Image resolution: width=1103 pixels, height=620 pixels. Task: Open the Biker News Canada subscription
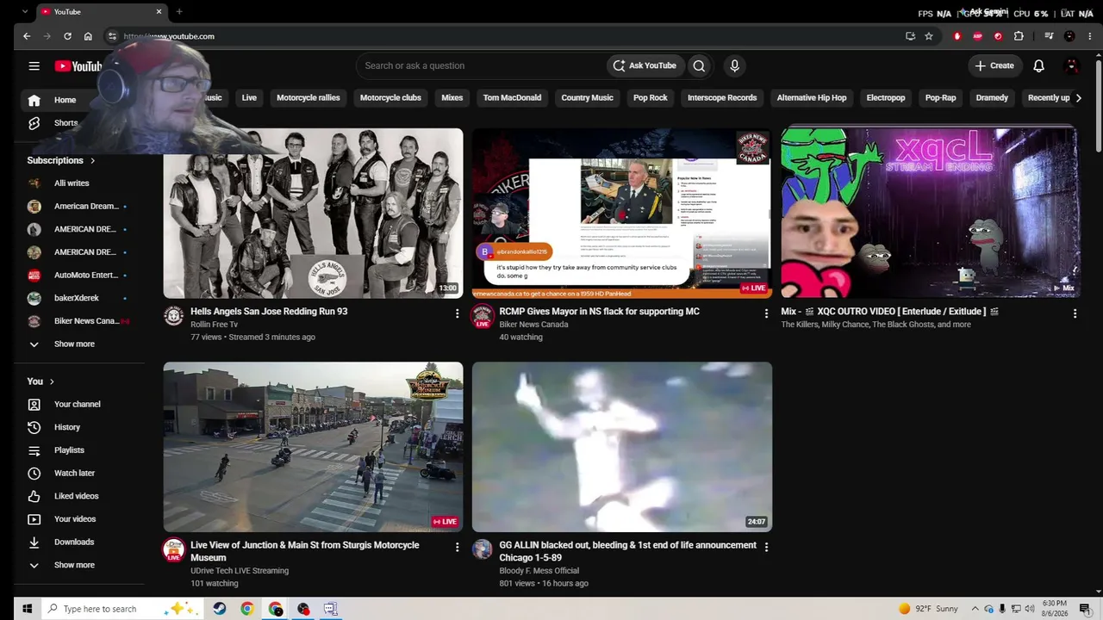79,321
